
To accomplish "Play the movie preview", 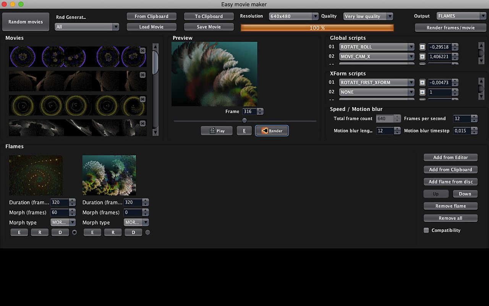I will click(217, 131).
